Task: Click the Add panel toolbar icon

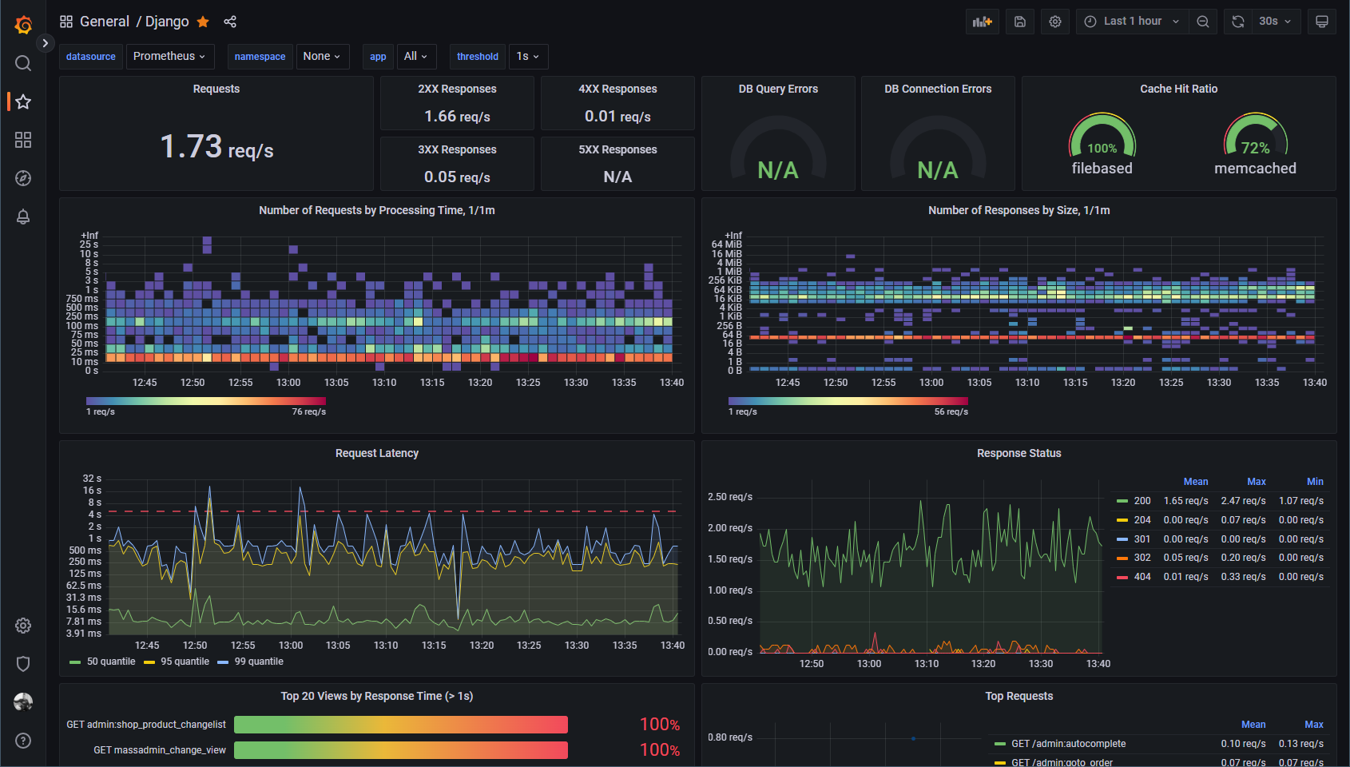Action: click(983, 22)
